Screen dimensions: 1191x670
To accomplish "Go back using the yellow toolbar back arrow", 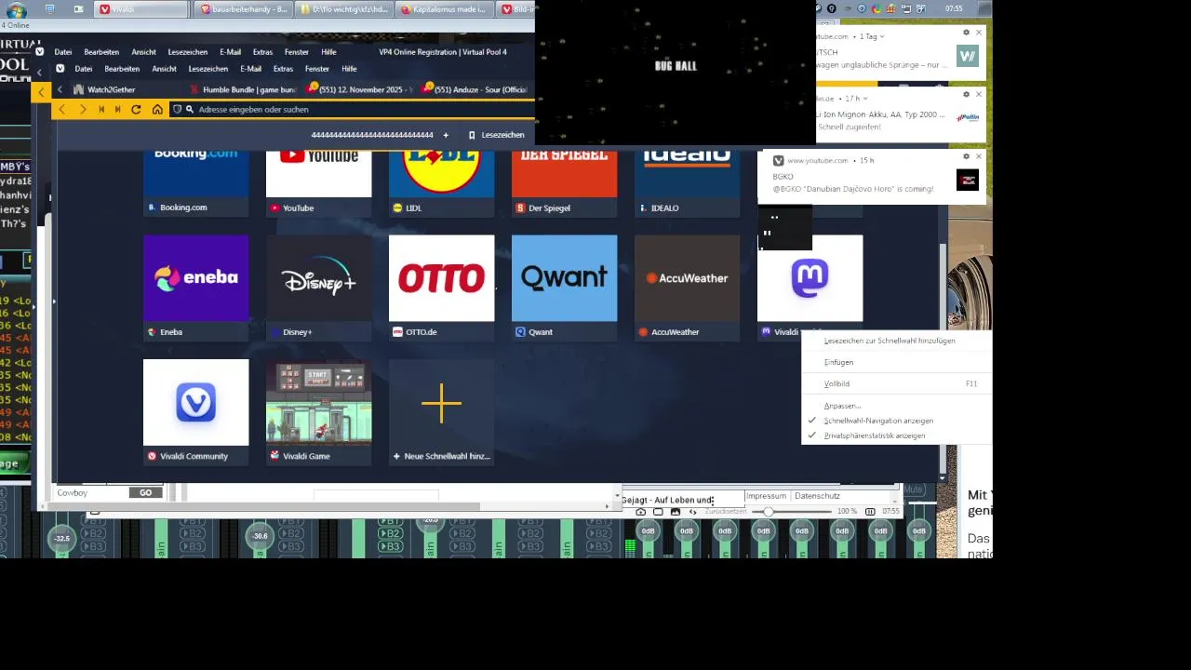I will coord(62,110).
